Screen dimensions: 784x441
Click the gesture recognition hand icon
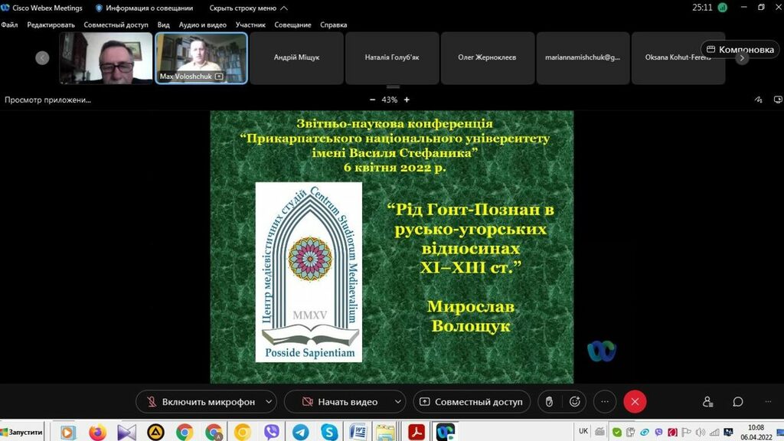(549, 401)
